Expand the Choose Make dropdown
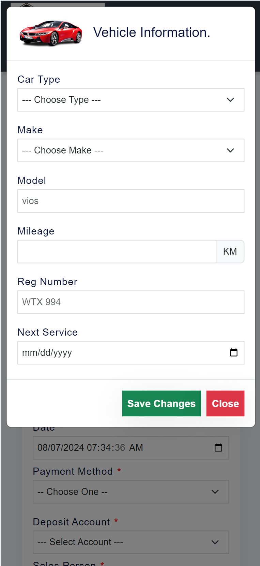Screen dimensions: 260x566 tap(131, 150)
